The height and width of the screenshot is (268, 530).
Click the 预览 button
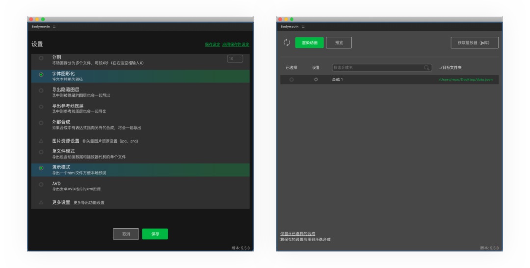click(x=339, y=43)
